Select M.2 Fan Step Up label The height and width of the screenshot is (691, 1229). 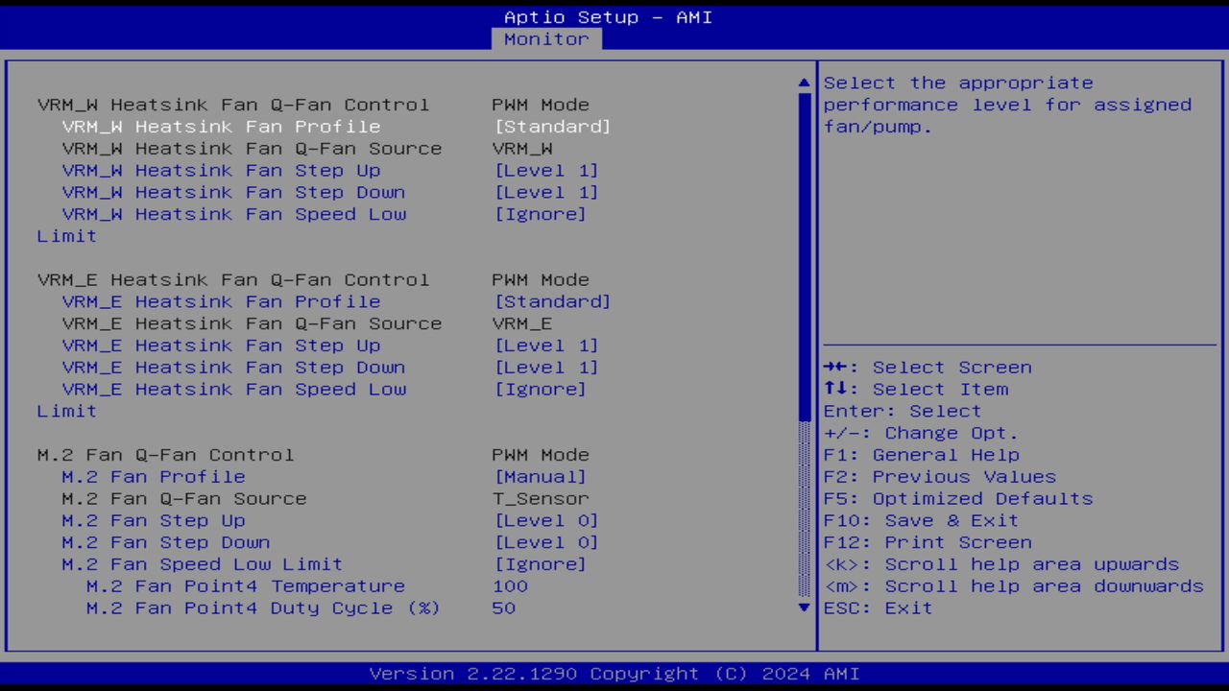point(154,521)
